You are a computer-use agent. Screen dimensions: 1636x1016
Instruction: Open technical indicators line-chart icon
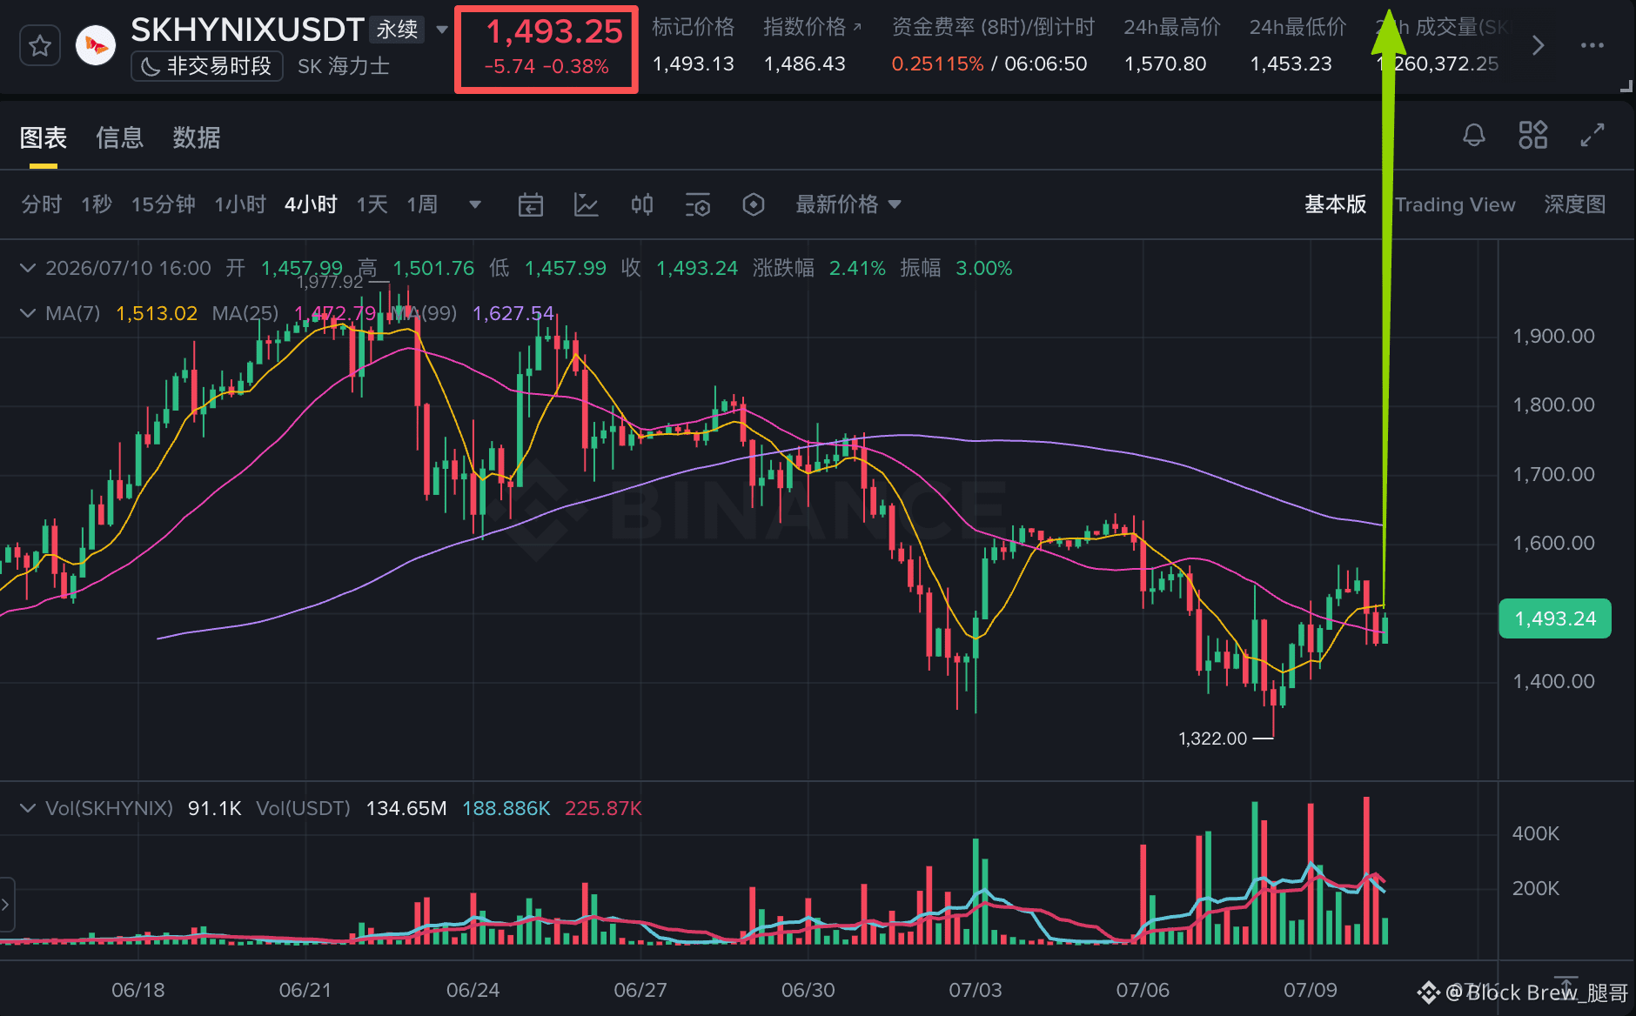(x=587, y=205)
